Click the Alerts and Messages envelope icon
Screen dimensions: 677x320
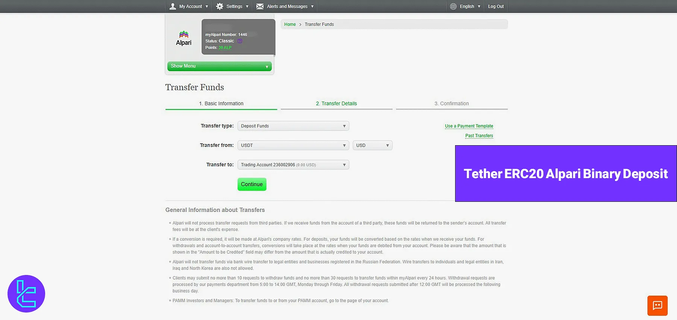pyautogui.click(x=260, y=6)
